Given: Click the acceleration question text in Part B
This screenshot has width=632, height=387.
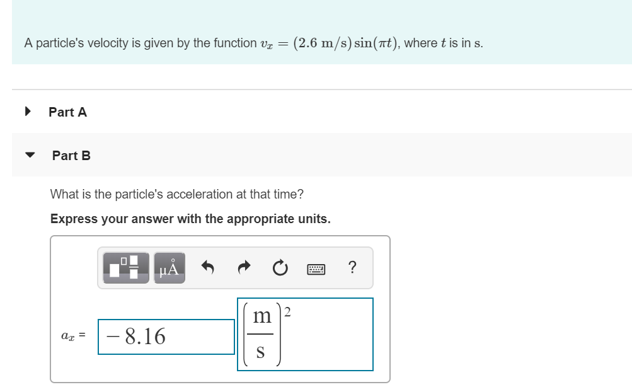Looking at the screenshot, I should coord(177,194).
